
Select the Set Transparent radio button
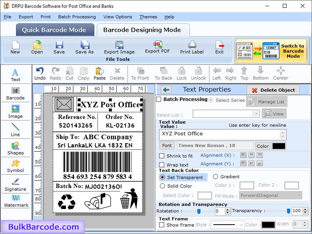(x=162, y=177)
